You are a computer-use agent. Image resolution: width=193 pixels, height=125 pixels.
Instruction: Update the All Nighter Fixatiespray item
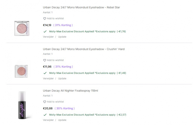(62, 120)
